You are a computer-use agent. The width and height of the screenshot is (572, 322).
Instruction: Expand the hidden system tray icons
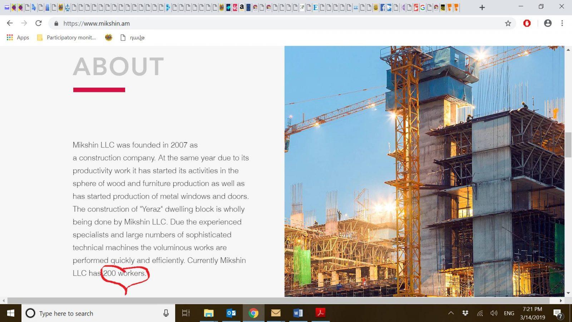[451, 313]
